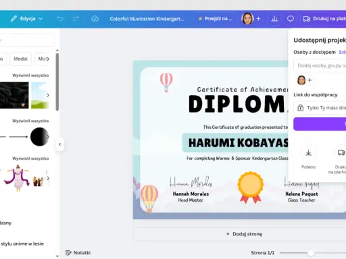Redo the last action

click(x=76, y=19)
